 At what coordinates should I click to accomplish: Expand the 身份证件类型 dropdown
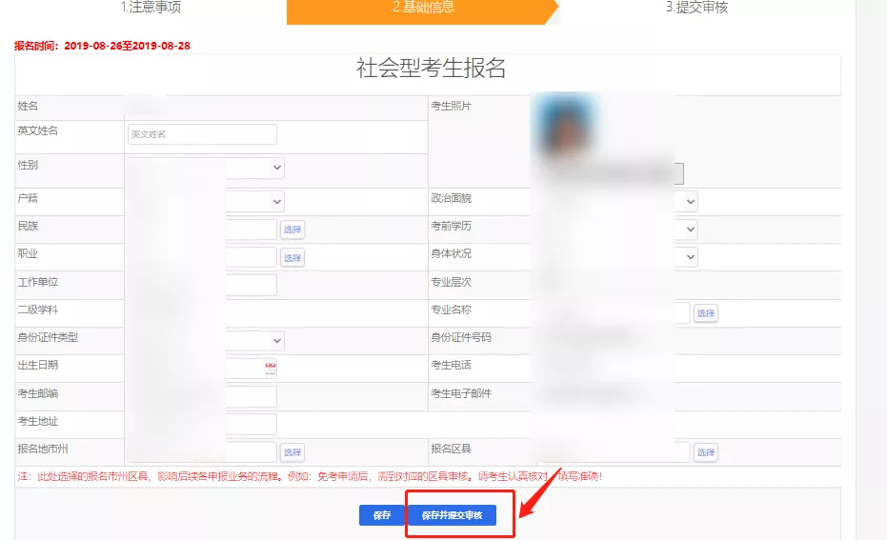pos(276,340)
